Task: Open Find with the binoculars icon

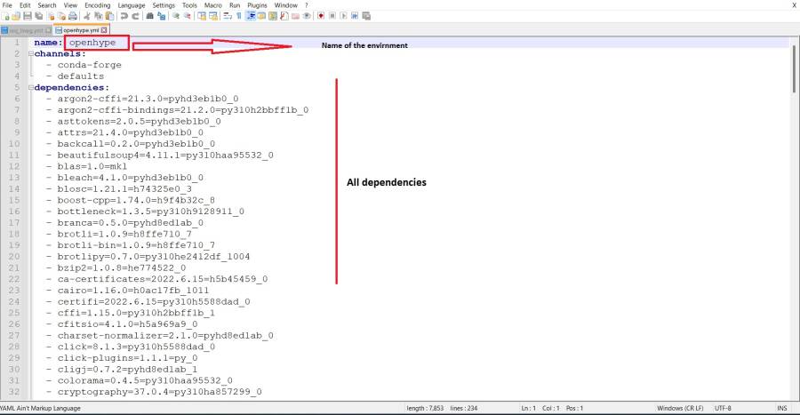Action: point(151,16)
